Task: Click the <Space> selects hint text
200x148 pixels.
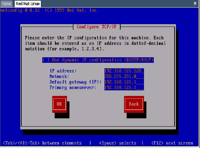Action: pos(118,143)
